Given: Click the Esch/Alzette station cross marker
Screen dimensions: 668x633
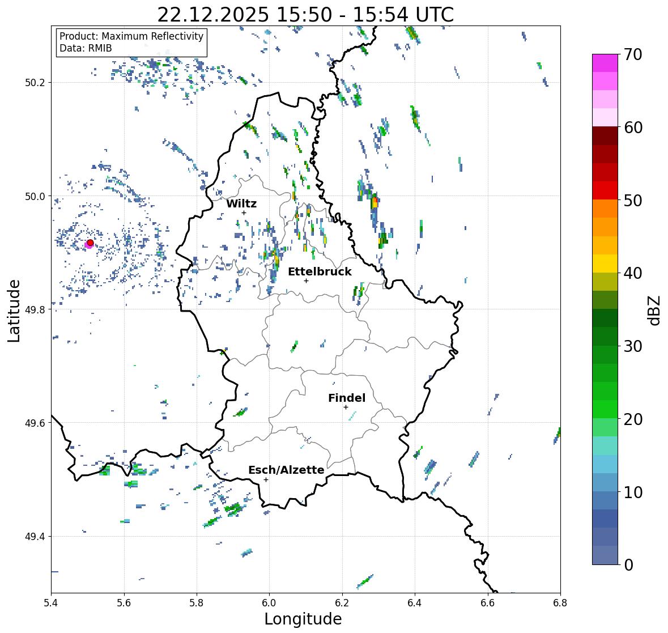Looking at the screenshot, I should pos(266,479).
